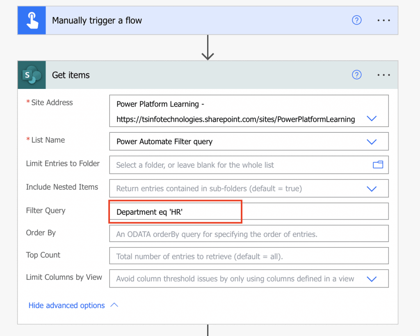Open more options menu for Manually trigger a flow
420x336 pixels.
[x=383, y=20]
